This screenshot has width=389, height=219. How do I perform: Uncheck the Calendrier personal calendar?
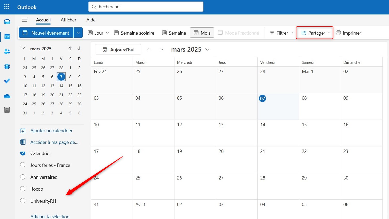(x=23, y=153)
